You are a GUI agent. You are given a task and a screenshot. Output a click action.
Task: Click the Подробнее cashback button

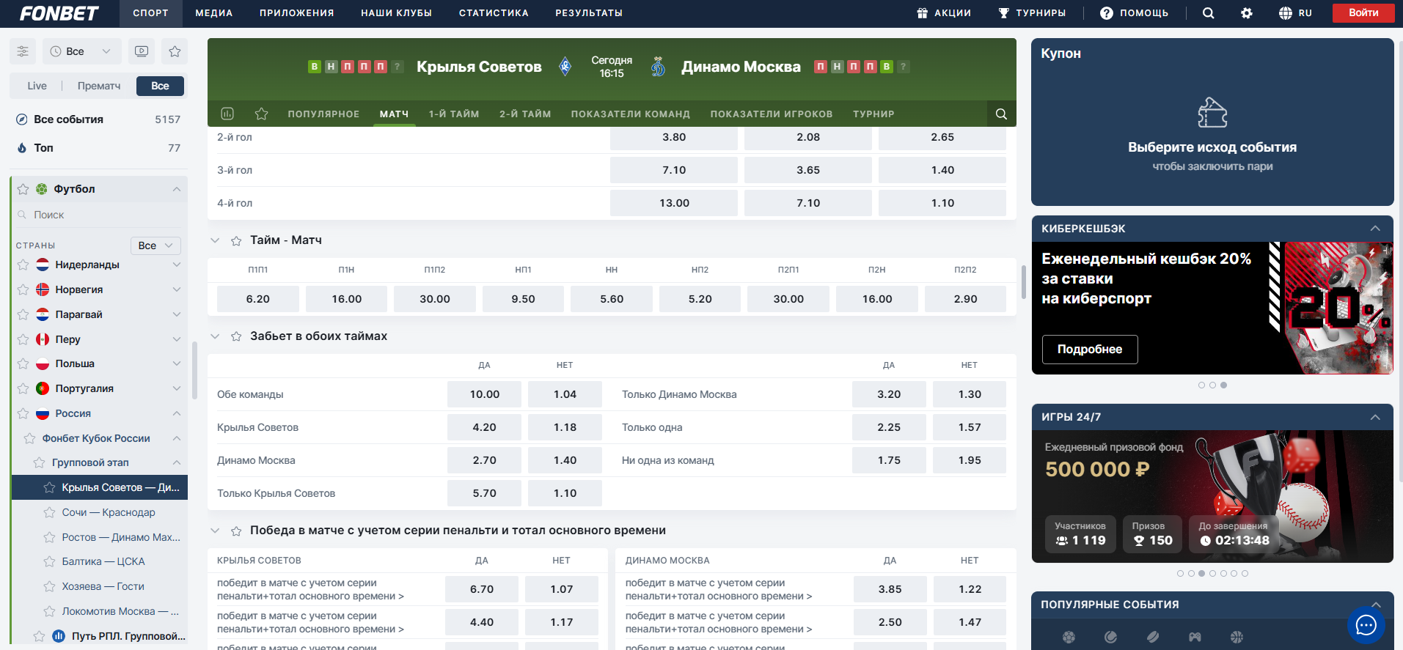[1090, 350]
